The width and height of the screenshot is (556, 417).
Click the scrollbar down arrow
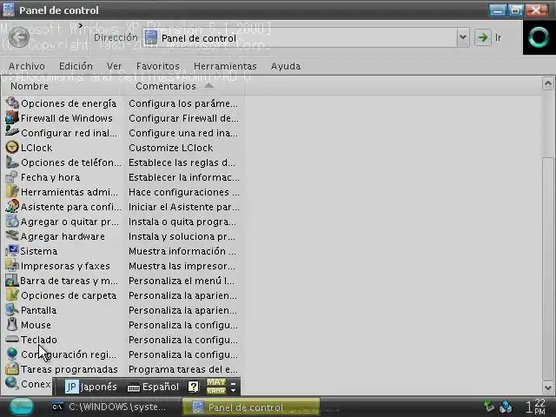coord(548,387)
